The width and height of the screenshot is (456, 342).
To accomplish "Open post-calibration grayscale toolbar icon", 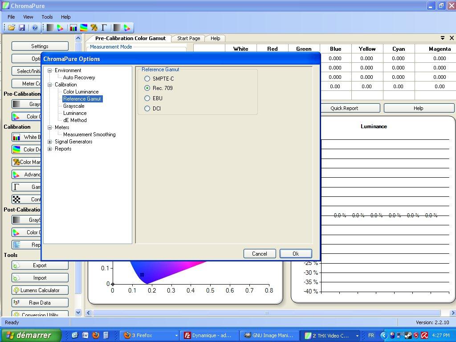I will pos(117,28).
